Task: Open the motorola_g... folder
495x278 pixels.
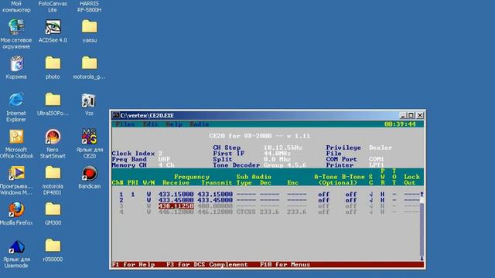Action: pyautogui.click(x=90, y=67)
